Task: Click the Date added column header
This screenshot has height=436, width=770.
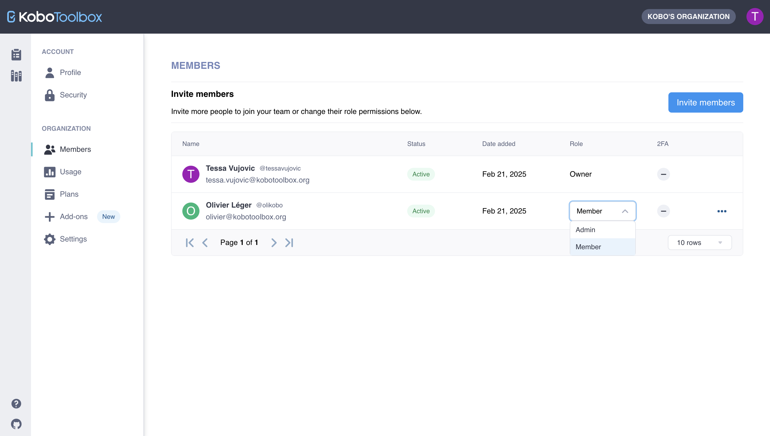Action: tap(499, 144)
